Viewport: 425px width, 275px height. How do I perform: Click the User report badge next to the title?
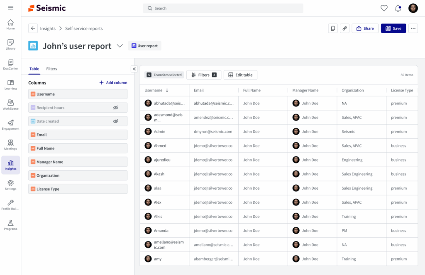[144, 46]
